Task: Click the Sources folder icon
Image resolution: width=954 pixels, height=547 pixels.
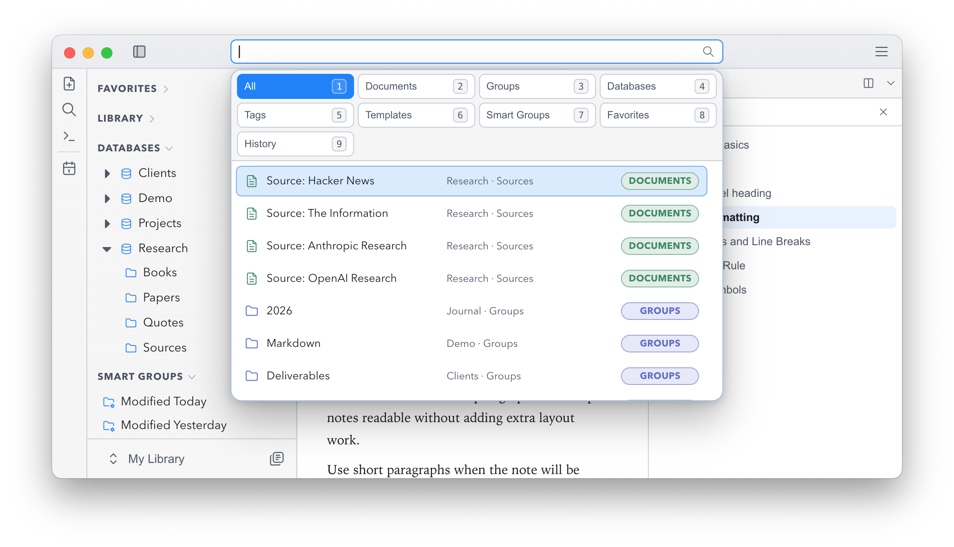Action: tap(131, 348)
